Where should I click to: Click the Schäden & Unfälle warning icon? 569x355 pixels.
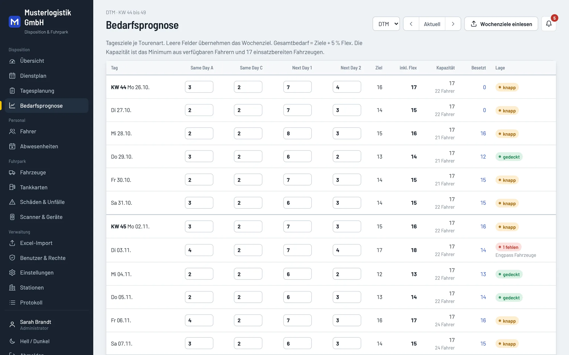coord(12,202)
